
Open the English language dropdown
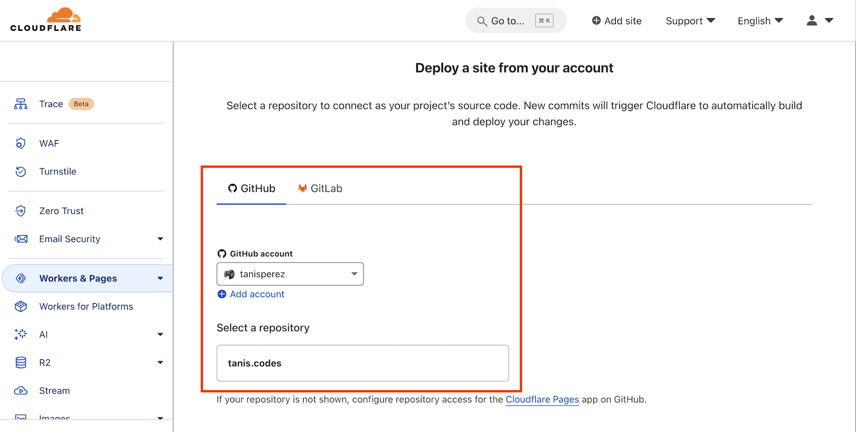coord(760,20)
